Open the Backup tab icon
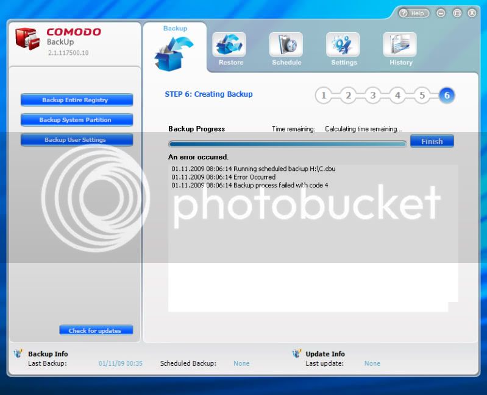The image size is (487, 395). [174, 54]
